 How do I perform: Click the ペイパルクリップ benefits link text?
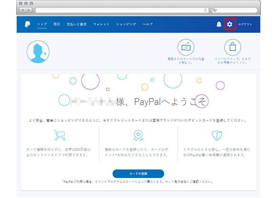[233, 61]
